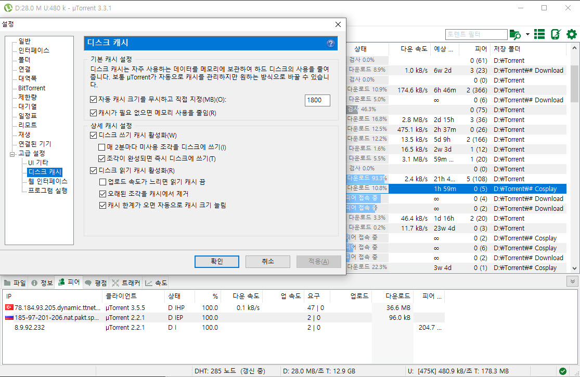Select 제한량 in settings tree

28,97
